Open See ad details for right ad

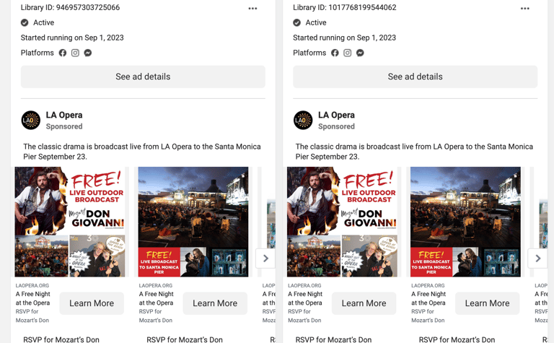click(x=415, y=77)
